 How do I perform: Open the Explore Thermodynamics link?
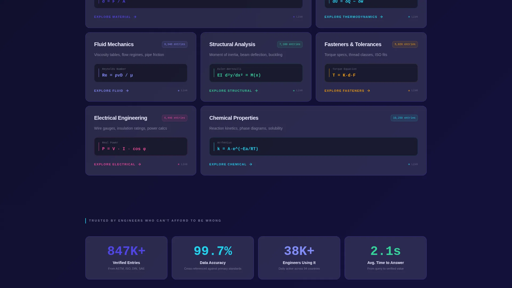[354, 17]
